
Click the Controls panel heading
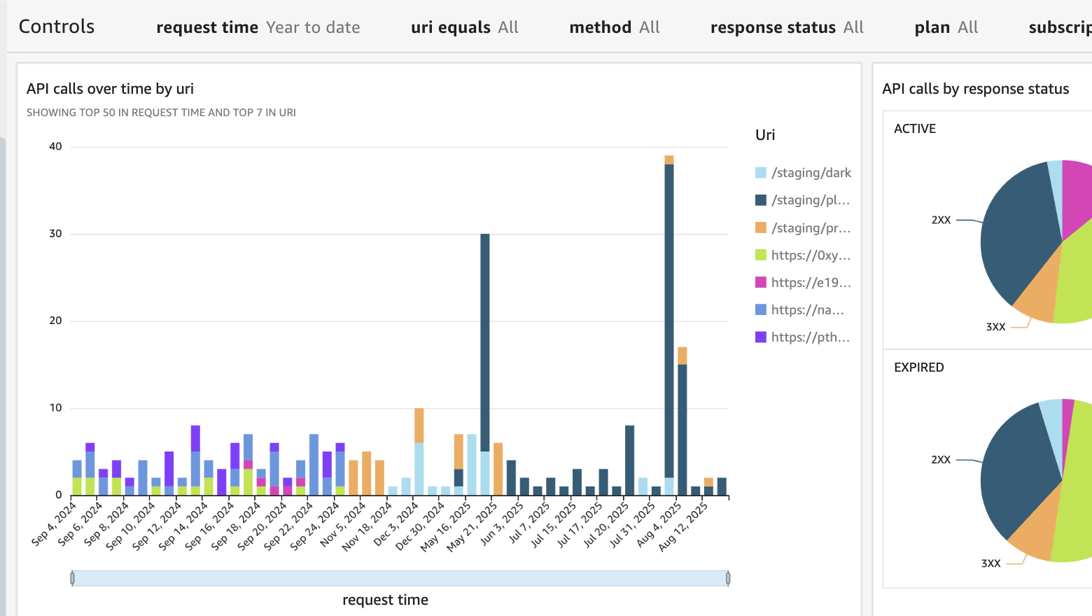(x=56, y=27)
